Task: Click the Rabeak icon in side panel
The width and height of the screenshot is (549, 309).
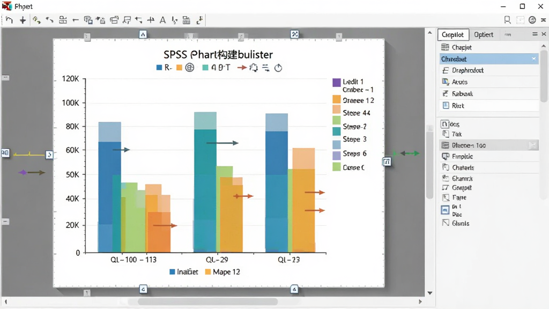Action: (446, 93)
